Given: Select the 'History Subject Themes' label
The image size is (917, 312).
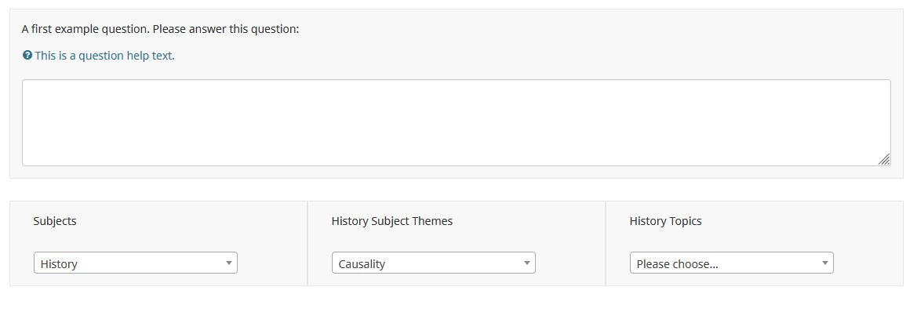Looking at the screenshot, I should (x=392, y=221).
